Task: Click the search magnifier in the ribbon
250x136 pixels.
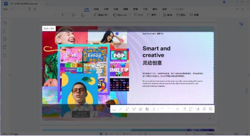Action: (194, 15)
